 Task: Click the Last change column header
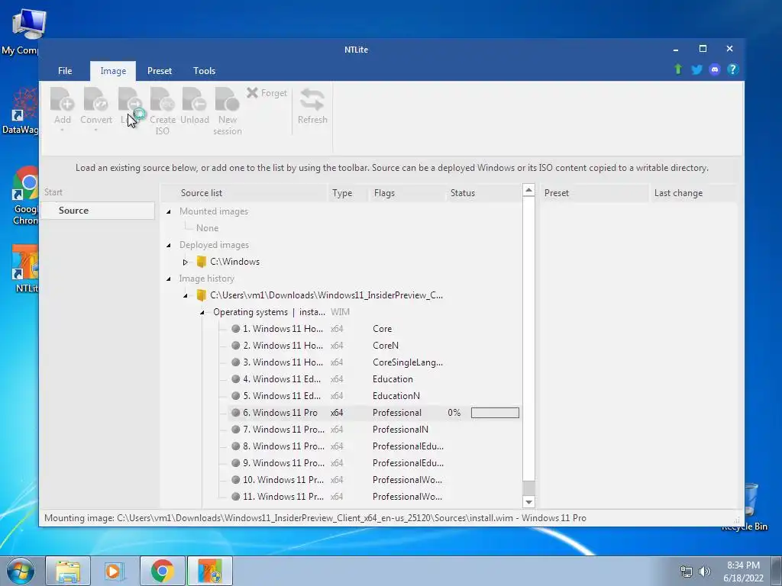(693, 193)
